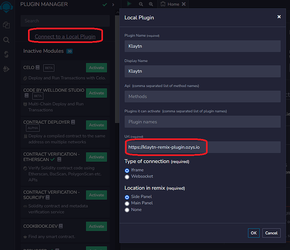Activate Contract Verification Sourcify plugin
The image size is (290, 250).
pos(96,195)
